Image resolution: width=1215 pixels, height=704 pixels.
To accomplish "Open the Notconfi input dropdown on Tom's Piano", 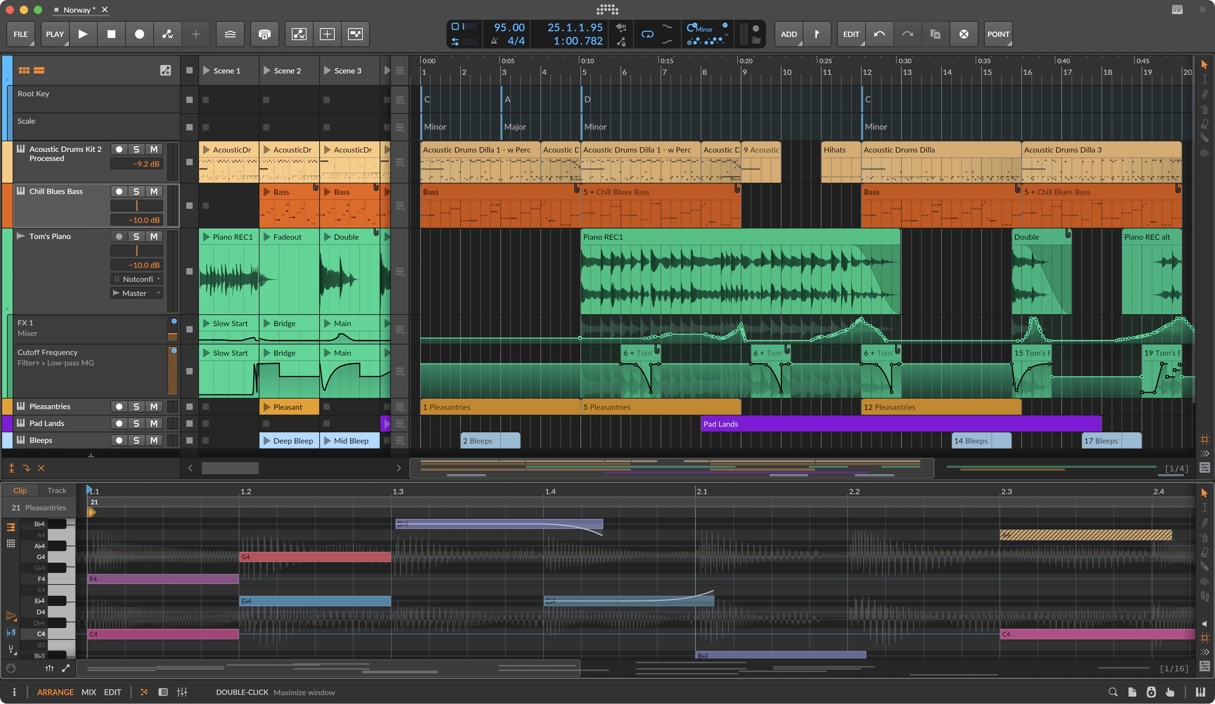I will click(x=136, y=278).
